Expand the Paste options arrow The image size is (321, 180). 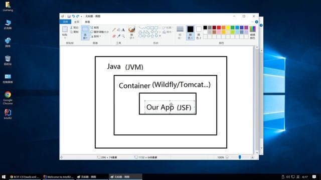click(x=65, y=38)
